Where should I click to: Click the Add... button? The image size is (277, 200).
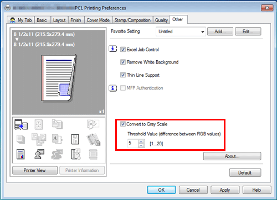[220, 31]
